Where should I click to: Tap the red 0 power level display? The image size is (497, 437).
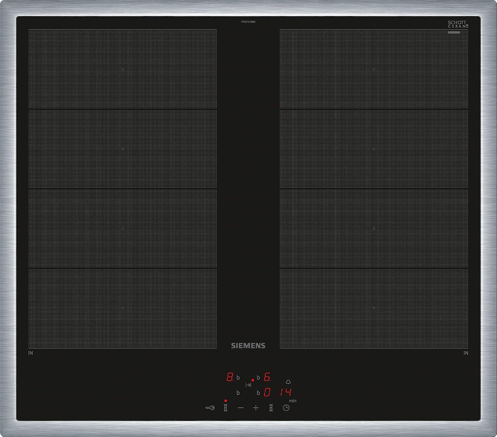click(268, 392)
